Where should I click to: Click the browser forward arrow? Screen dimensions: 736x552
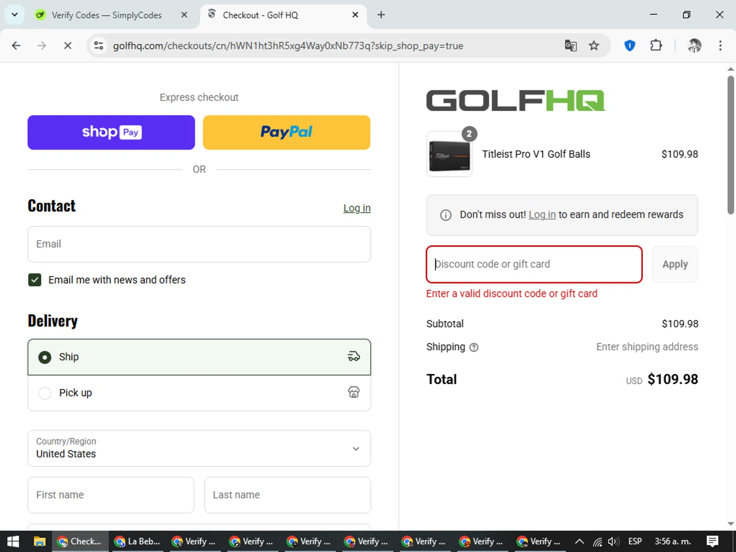[x=42, y=46]
